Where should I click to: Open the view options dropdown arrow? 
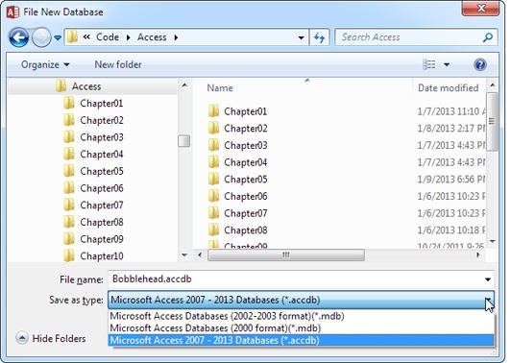447,64
